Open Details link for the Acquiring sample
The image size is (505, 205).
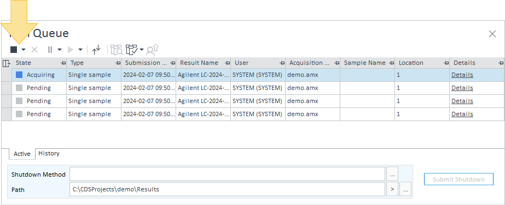(462, 75)
